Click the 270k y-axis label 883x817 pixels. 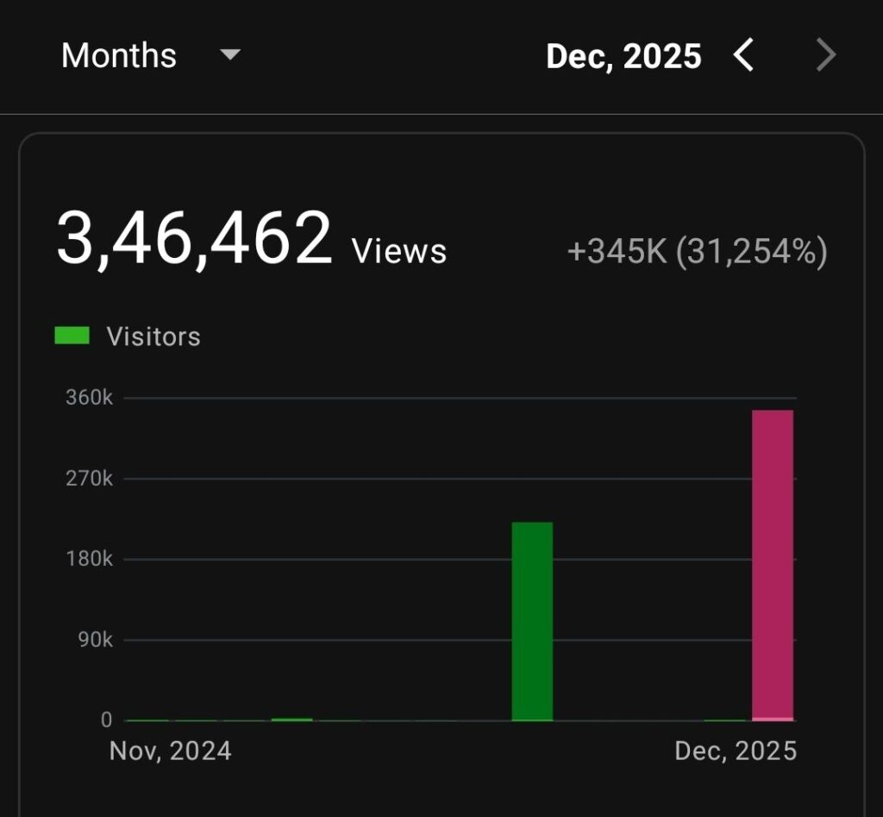(x=89, y=478)
